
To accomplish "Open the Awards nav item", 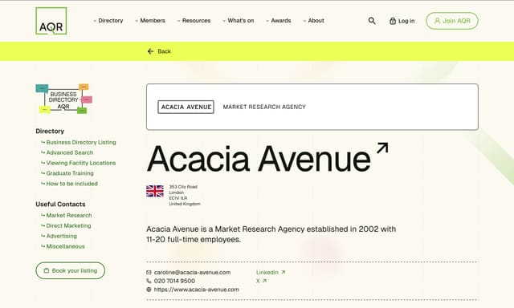I will pos(281,21).
